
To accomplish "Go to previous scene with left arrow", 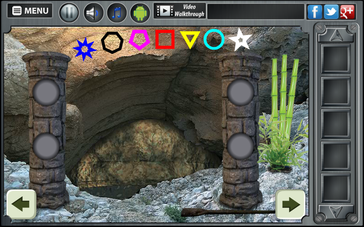I will point(21,204).
